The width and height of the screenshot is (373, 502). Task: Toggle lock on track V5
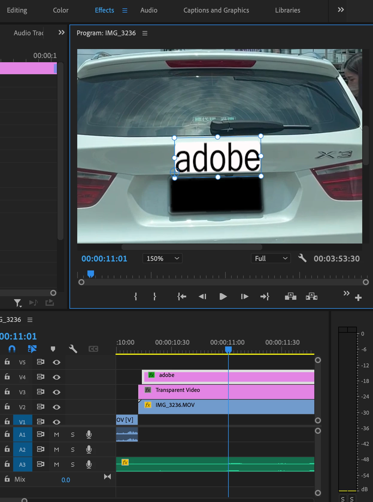click(7, 362)
